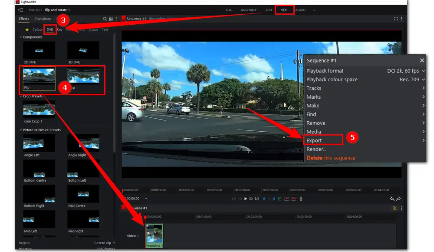The width and height of the screenshot is (434, 252).
Task: Close the Sequence #1 context menu
Action: coord(421,60)
